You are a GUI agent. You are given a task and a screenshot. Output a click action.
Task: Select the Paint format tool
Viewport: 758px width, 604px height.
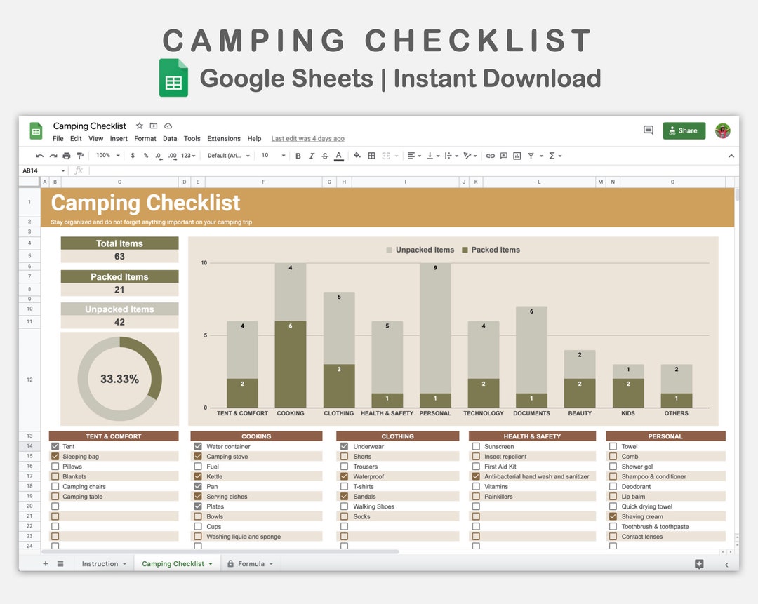79,155
